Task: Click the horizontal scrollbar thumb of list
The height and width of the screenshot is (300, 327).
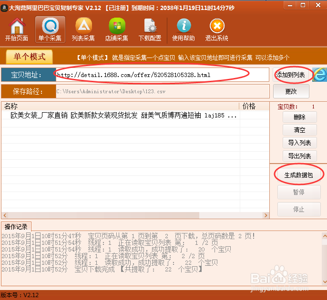Action: 103,215
